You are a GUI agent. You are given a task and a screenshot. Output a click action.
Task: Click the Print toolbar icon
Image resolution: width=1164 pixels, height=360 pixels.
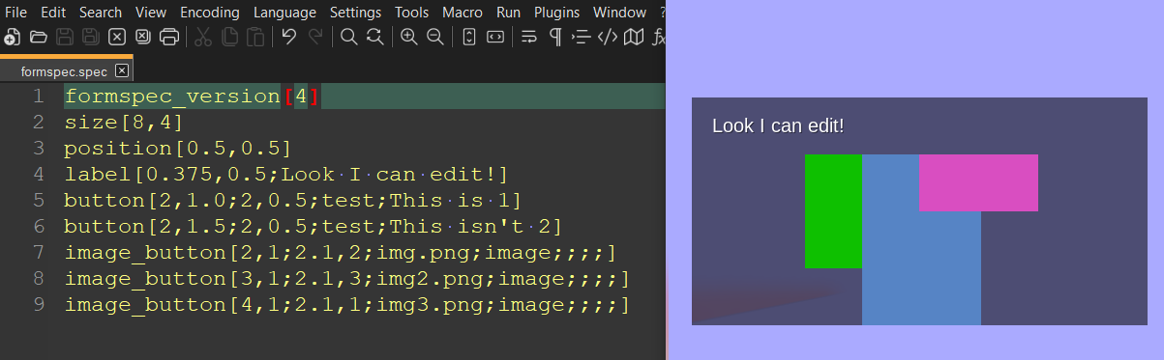[x=169, y=38]
